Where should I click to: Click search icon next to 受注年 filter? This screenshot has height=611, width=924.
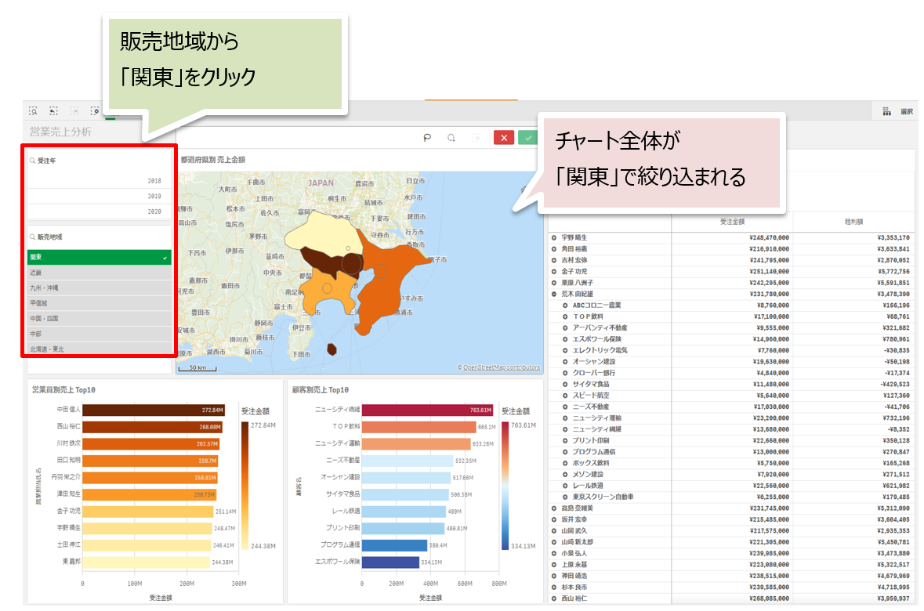click(32, 161)
